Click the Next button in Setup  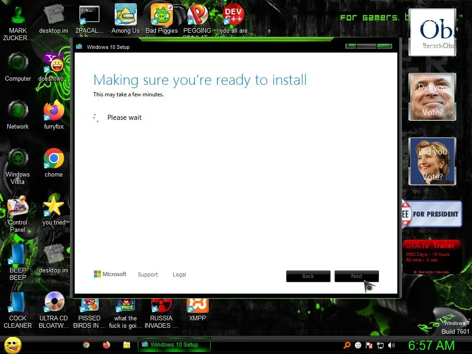point(357,276)
